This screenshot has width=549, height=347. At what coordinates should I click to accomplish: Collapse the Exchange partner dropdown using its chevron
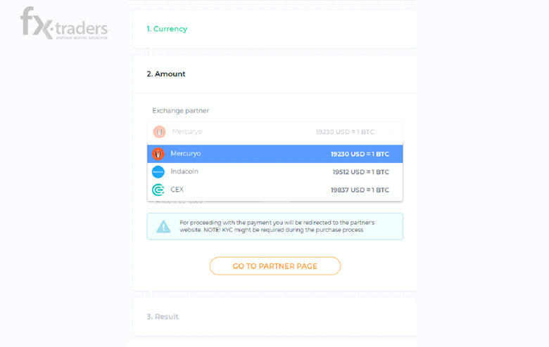click(391, 132)
